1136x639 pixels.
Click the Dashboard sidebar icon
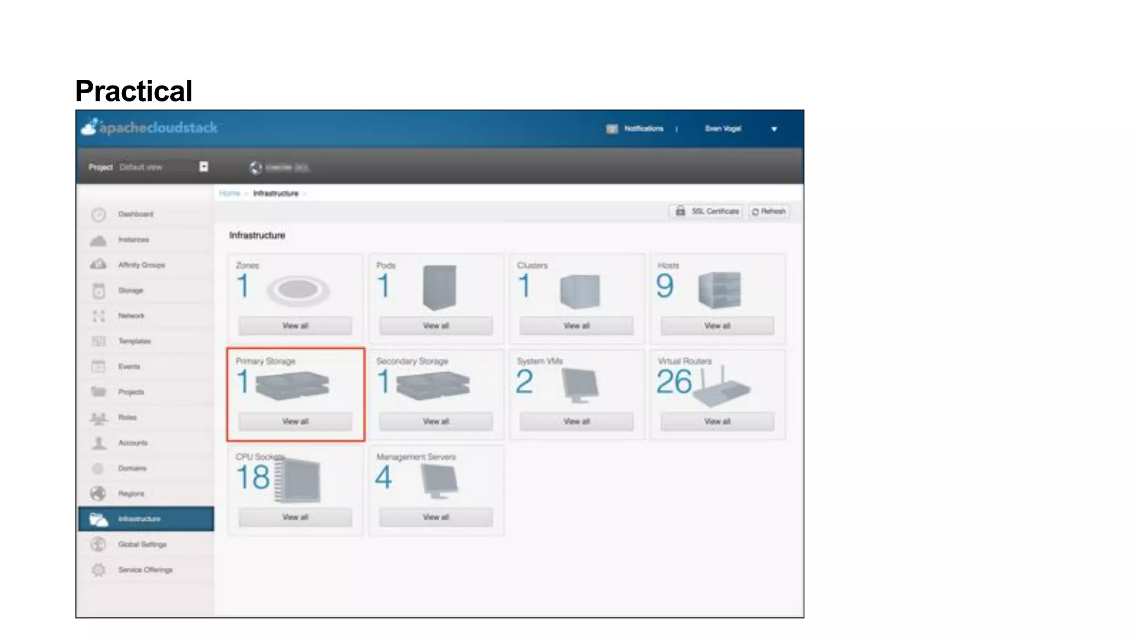click(99, 215)
